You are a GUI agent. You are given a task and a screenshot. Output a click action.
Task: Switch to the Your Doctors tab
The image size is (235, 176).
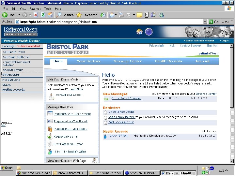[x=88, y=61]
